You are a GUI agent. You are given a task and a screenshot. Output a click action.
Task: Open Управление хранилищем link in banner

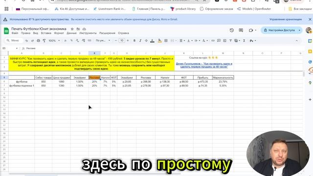[286, 20]
